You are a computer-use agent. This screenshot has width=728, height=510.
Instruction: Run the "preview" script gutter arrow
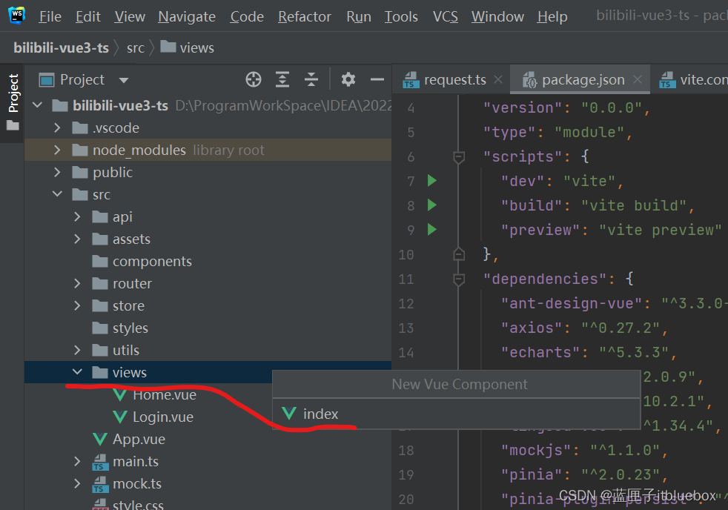coord(431,229)
